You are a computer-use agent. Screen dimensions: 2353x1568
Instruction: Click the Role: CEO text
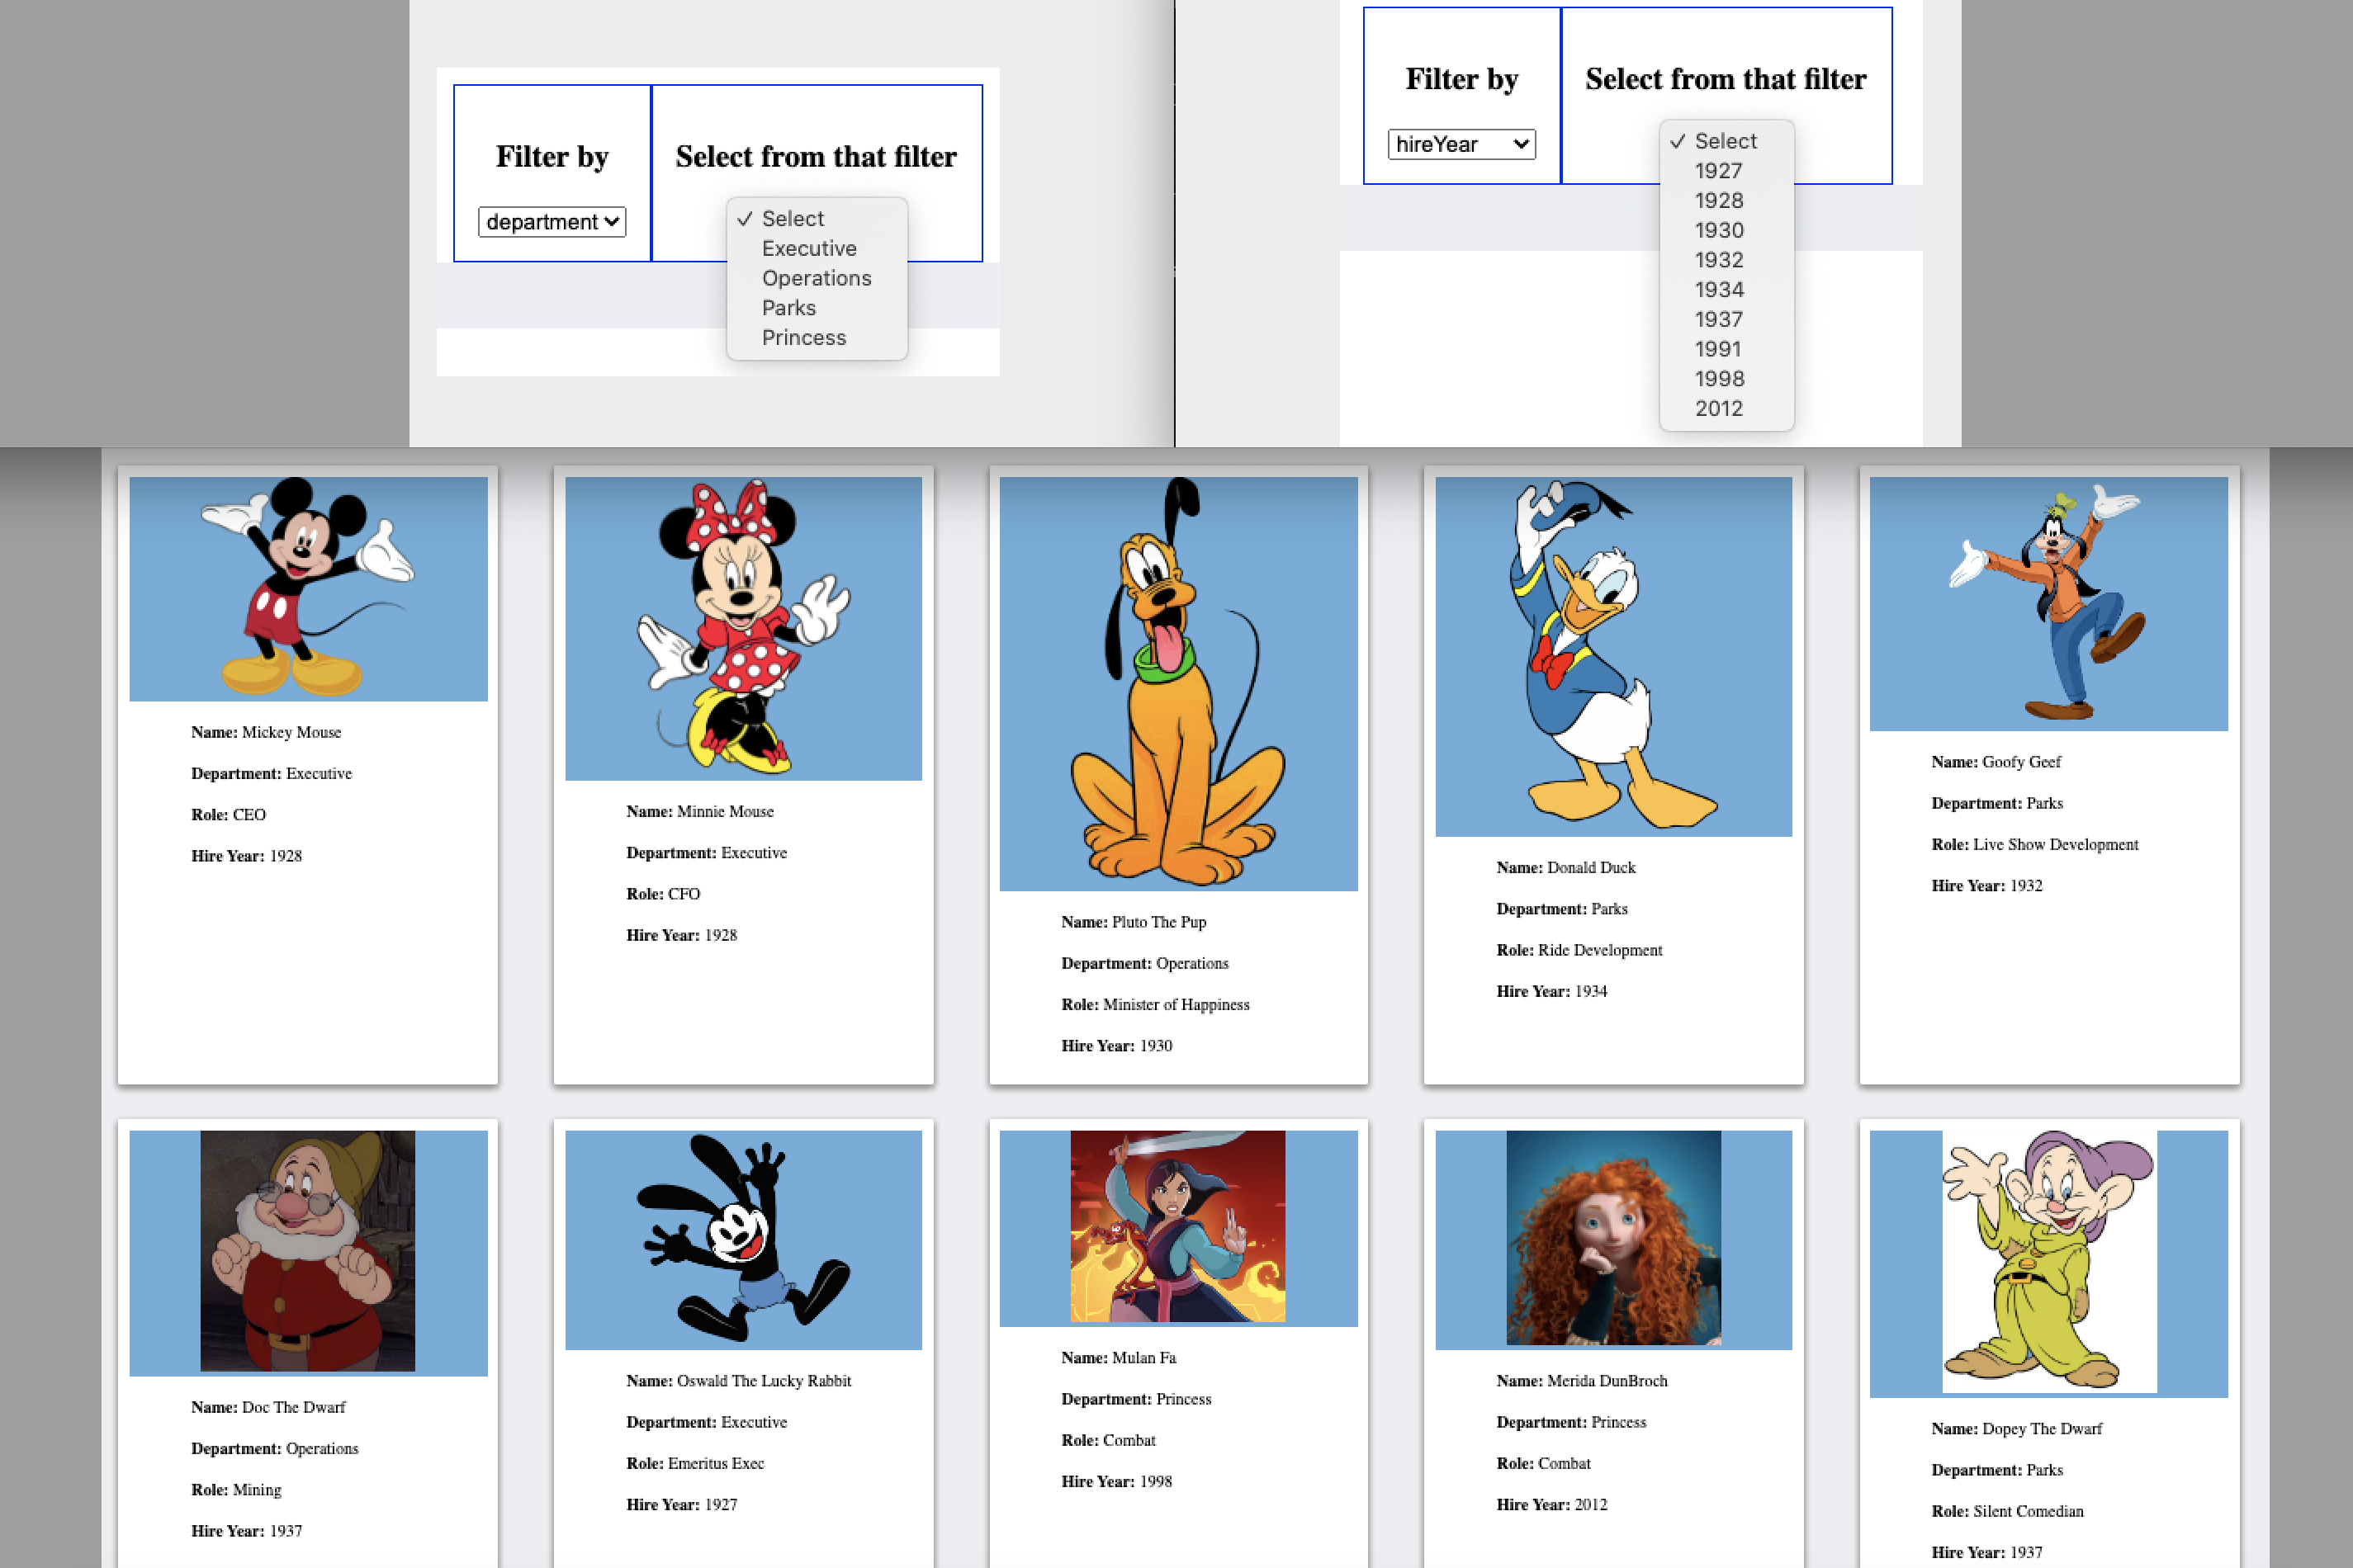[x=229, y=815]
